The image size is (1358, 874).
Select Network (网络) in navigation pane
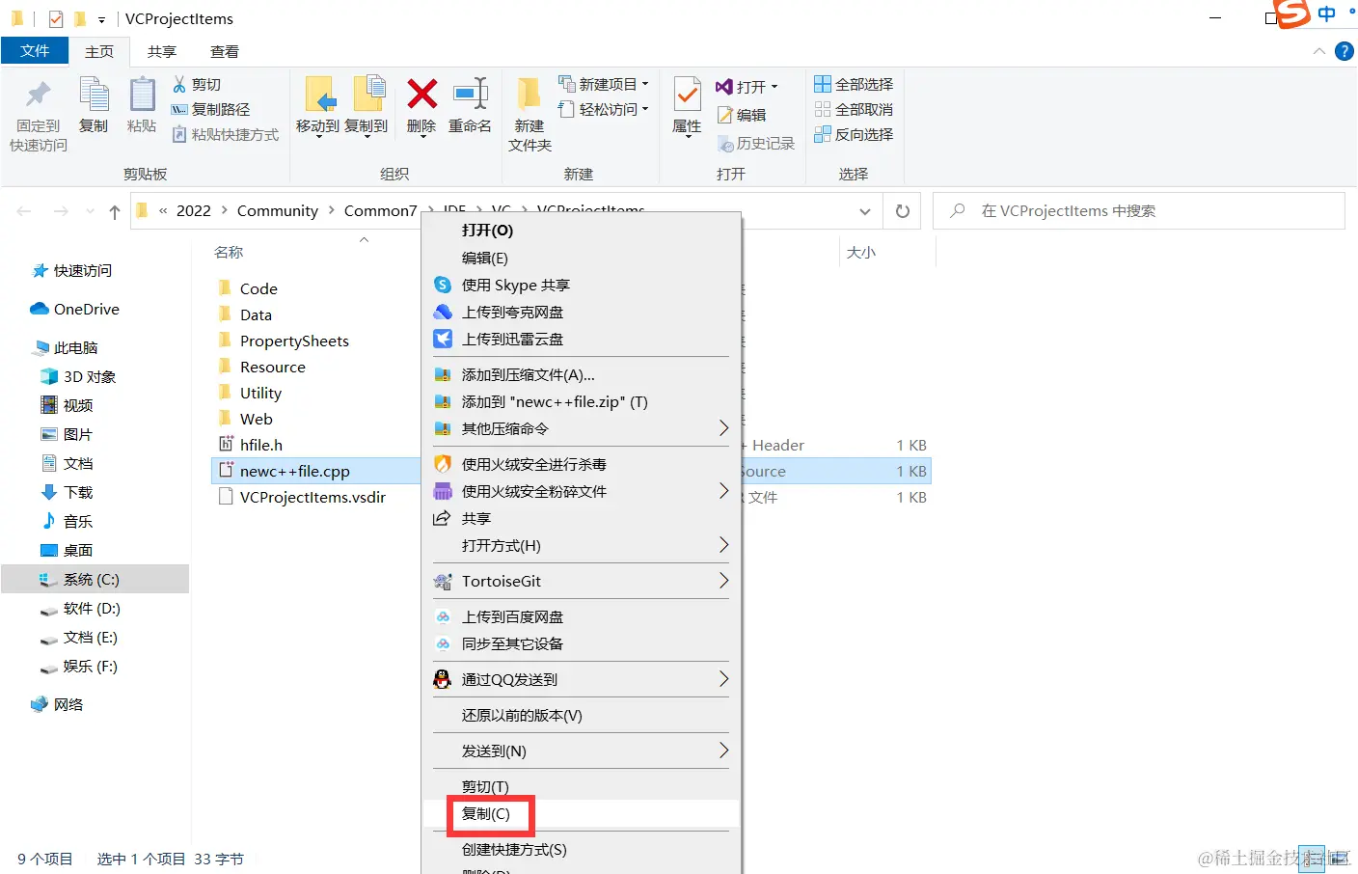[x=58, y=705]
